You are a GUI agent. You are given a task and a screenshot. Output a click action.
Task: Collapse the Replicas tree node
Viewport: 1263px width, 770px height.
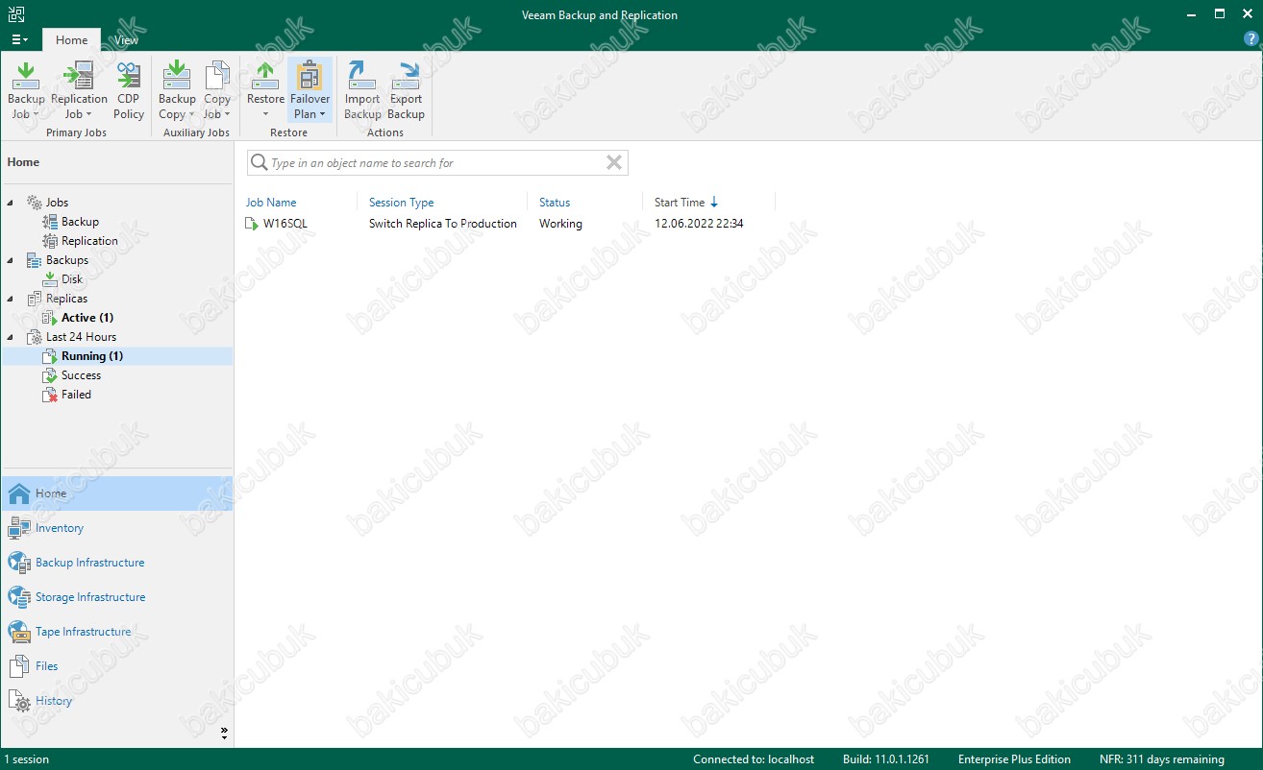coord(11,299)
